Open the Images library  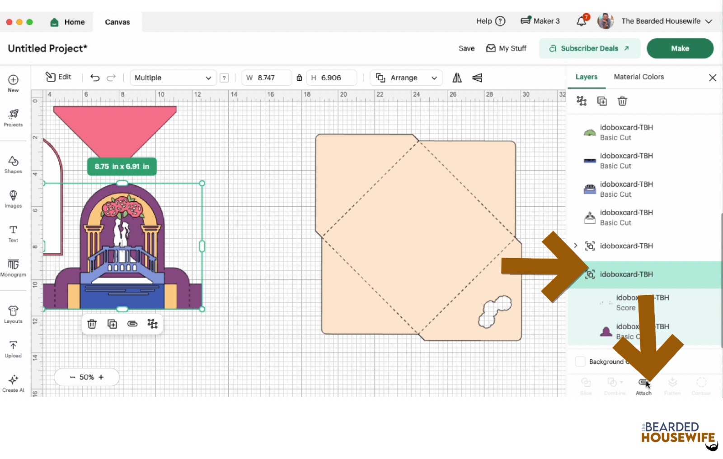point(13,199)
